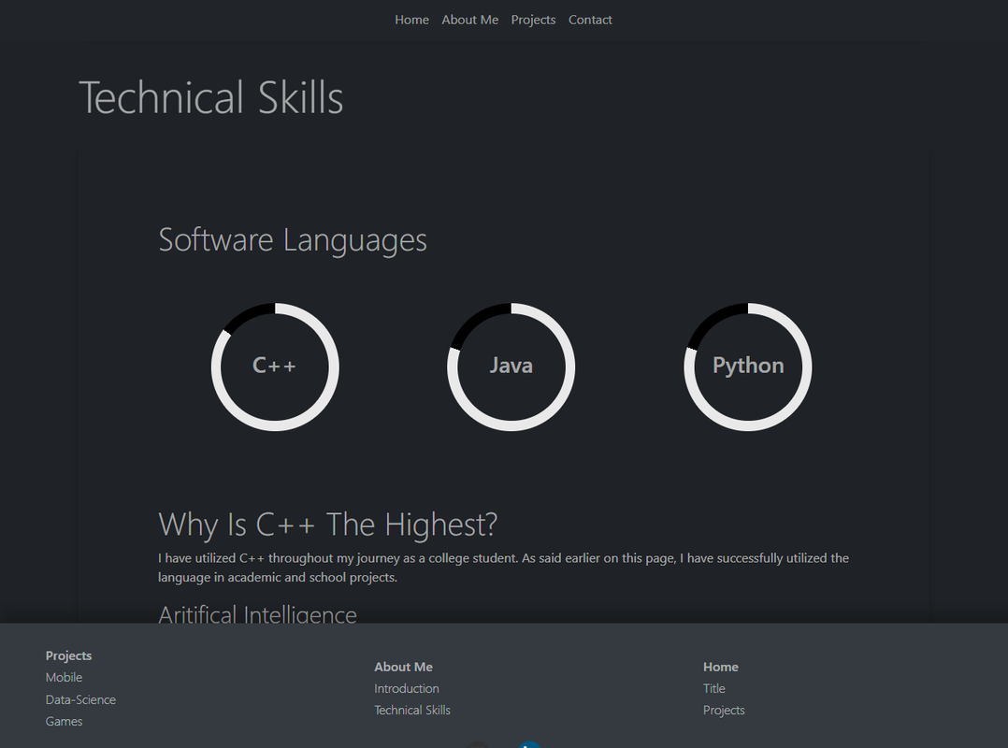The height and width of the screenshot is (748, 1008).
Task: Click the Python skill progress circle
Action: (748, 367)
